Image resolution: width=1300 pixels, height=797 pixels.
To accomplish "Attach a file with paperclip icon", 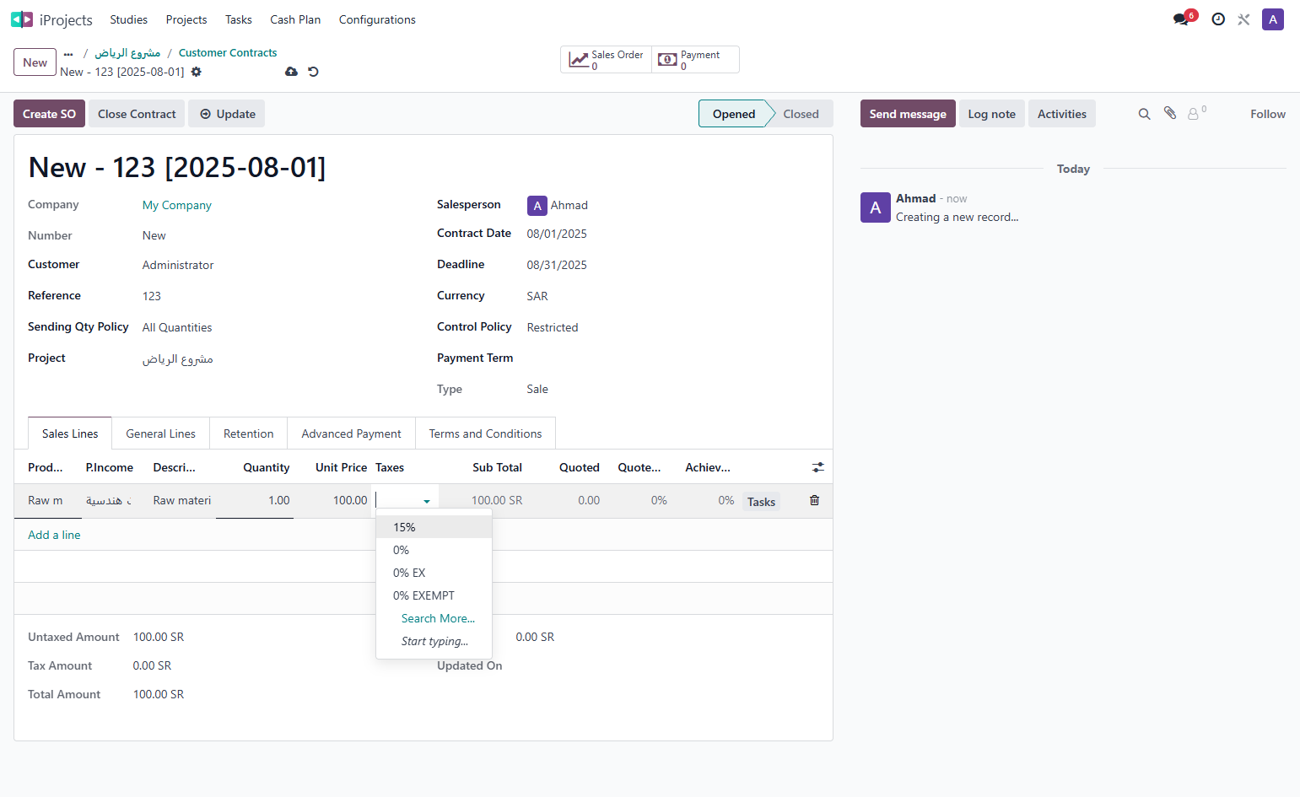I will click(x=1170, y=113).
